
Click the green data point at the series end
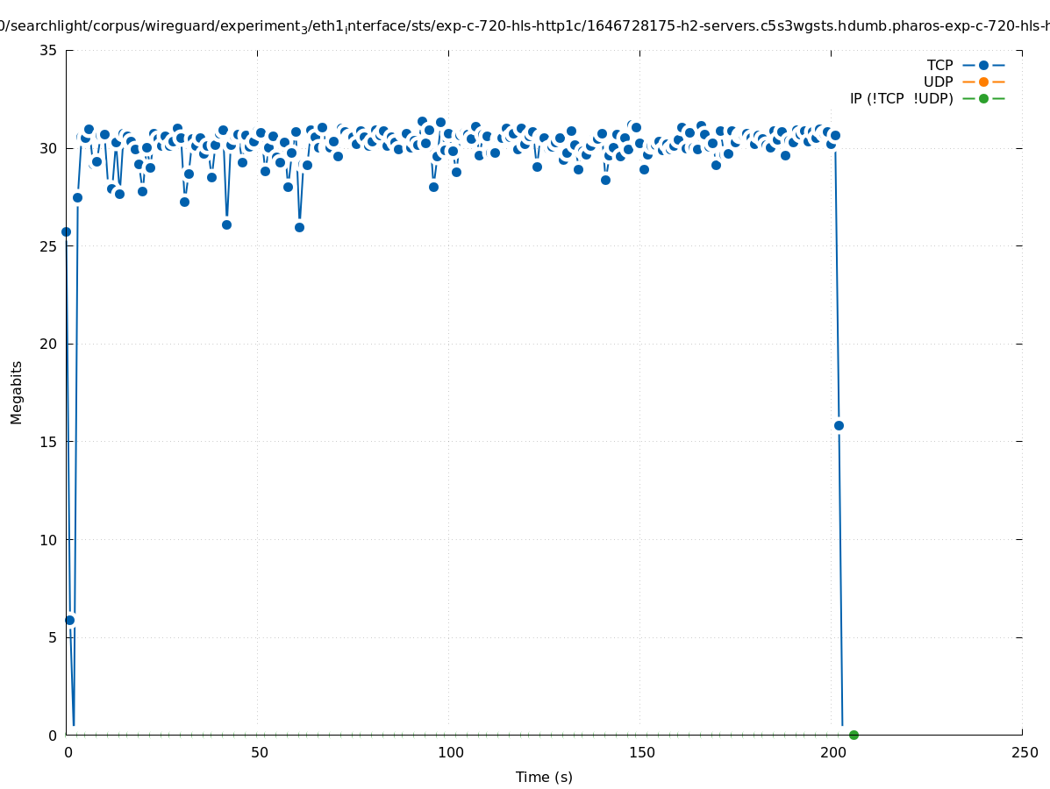pos(854,735)
